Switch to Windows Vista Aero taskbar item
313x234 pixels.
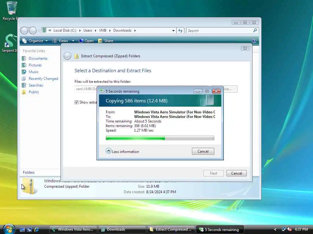(x=73, y=229)
